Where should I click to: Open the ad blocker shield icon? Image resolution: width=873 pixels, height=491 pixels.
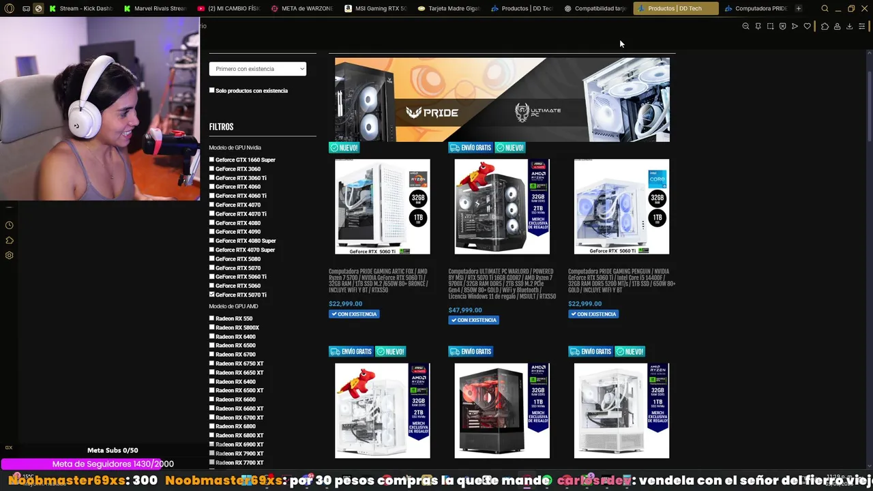782,26
